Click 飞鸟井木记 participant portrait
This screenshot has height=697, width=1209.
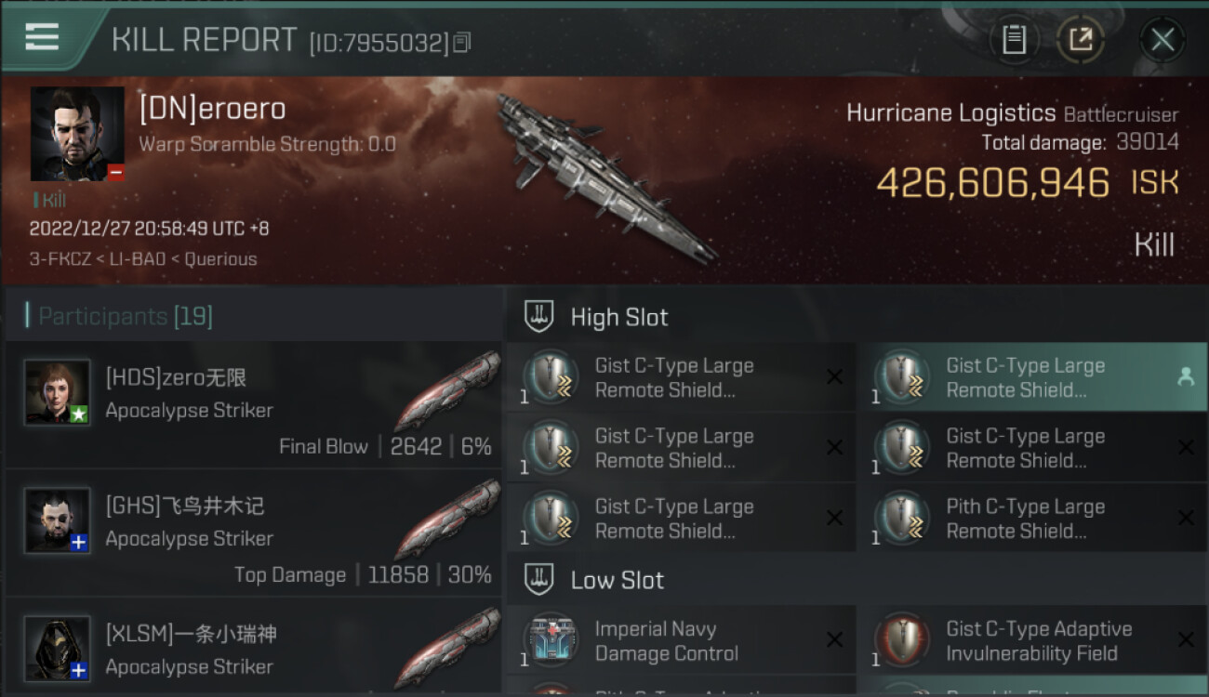[x=58, y=520]
